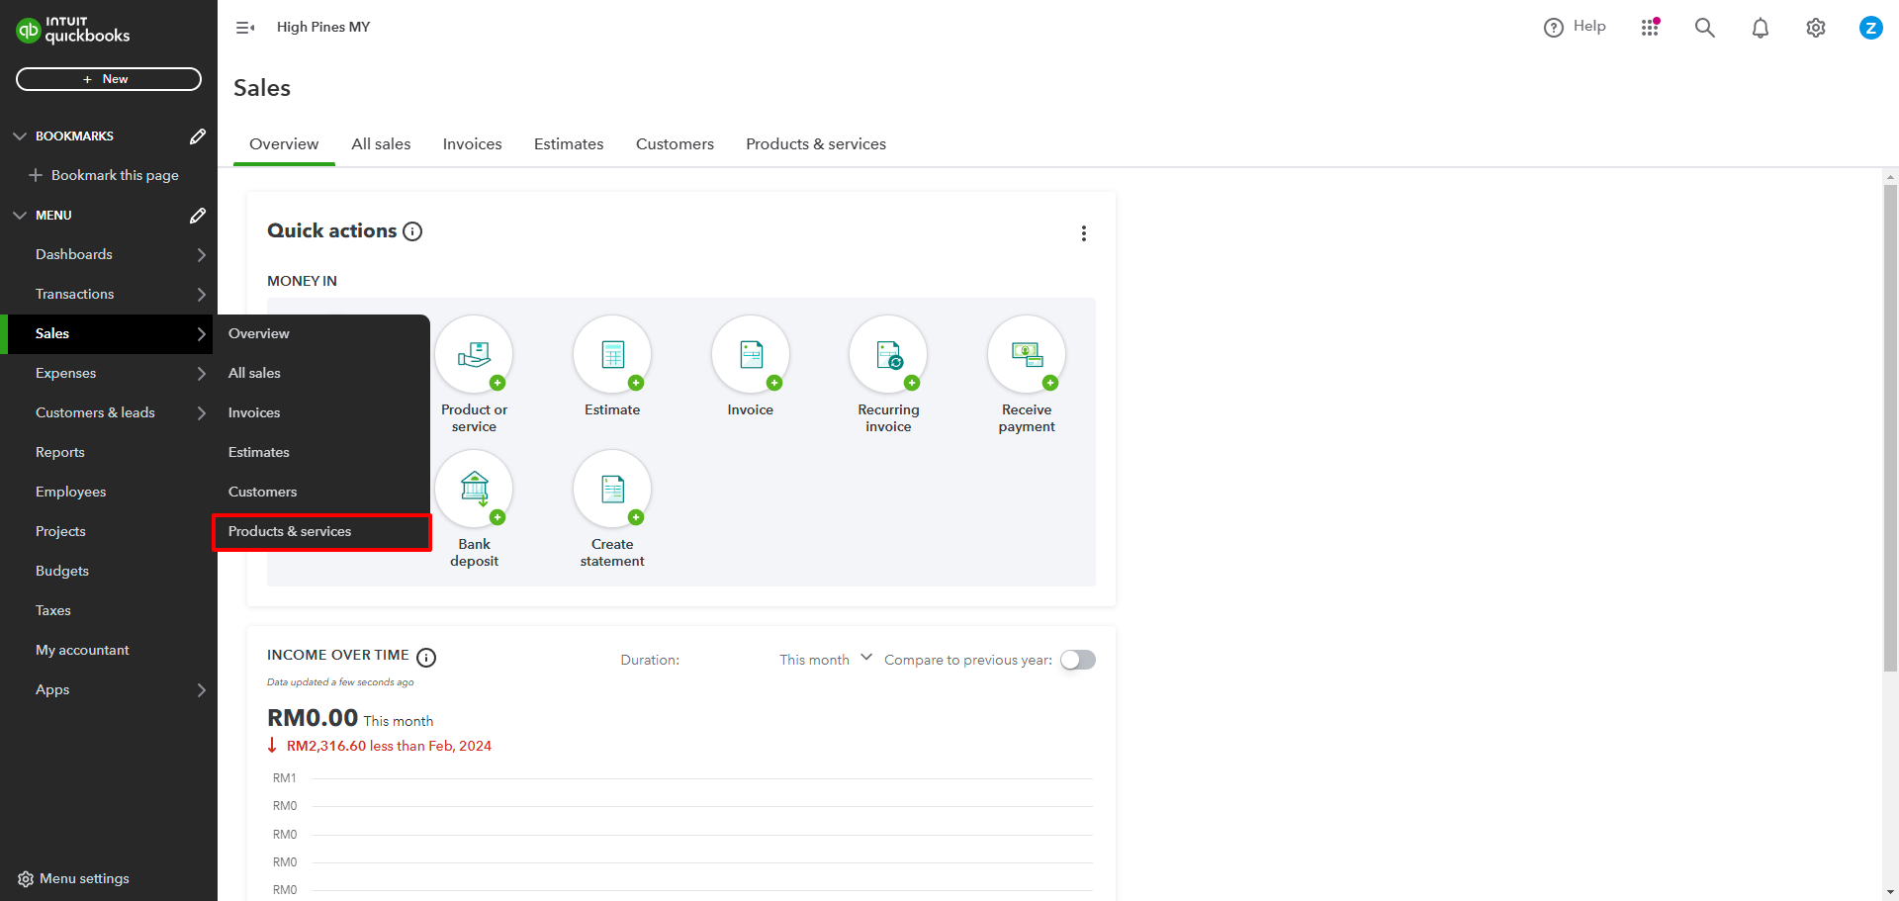Click the Bookmark this page plus icon
The image size is (1899, 901).
[36, 175]
